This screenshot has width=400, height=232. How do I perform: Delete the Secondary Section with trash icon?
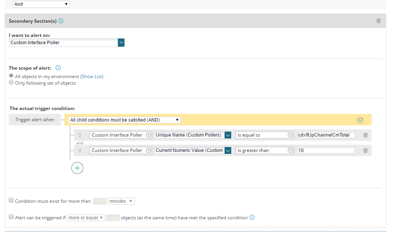(378, 21)
